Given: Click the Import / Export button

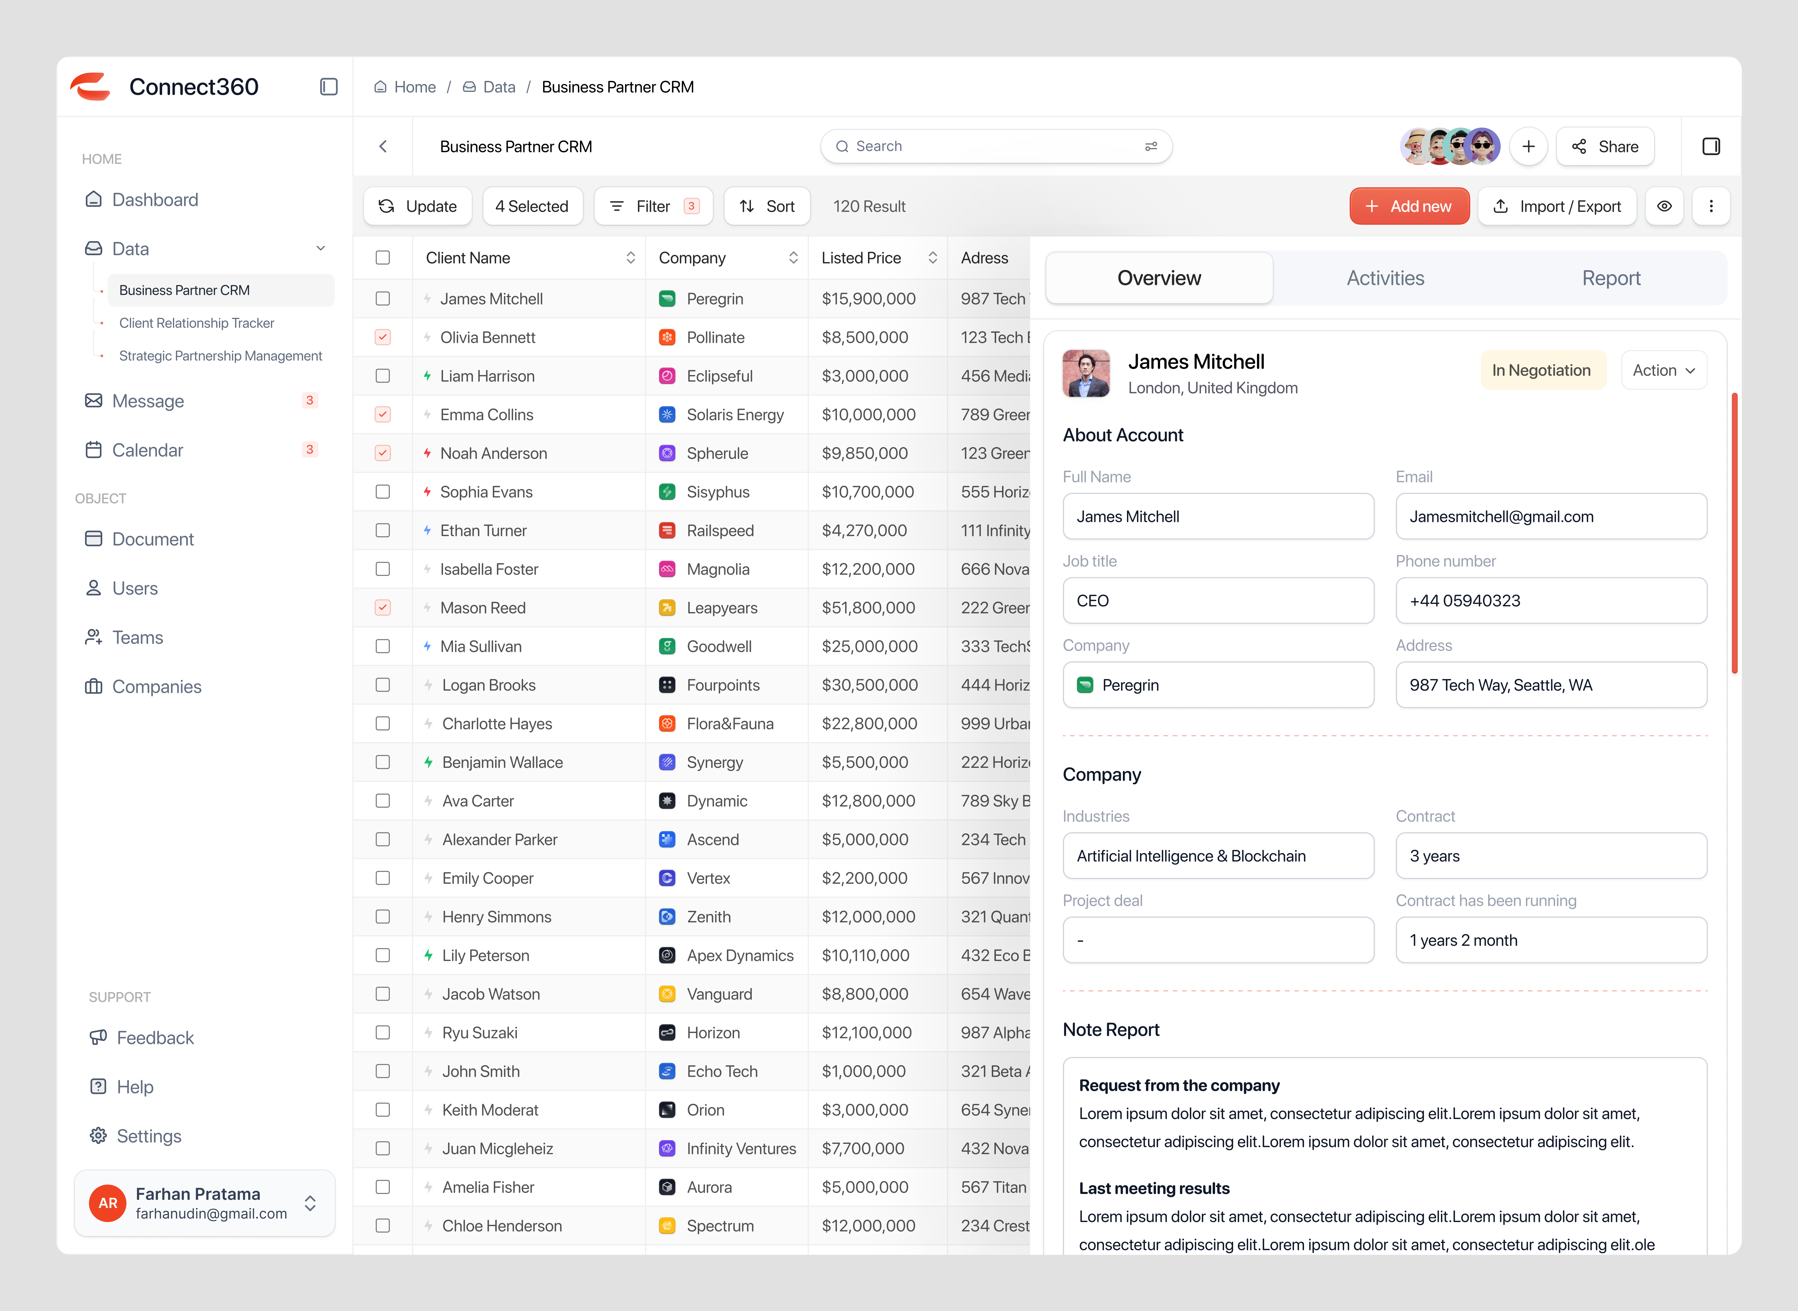Looking at the screenshot, I should click(1557, 206).
